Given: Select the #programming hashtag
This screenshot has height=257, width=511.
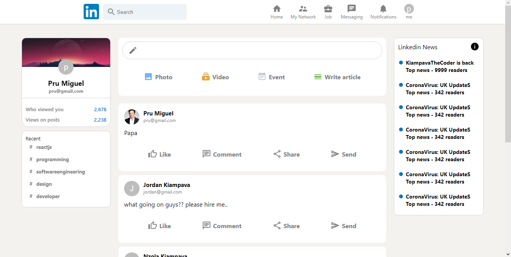Looking at the screenshot, I should coord(52,159).
